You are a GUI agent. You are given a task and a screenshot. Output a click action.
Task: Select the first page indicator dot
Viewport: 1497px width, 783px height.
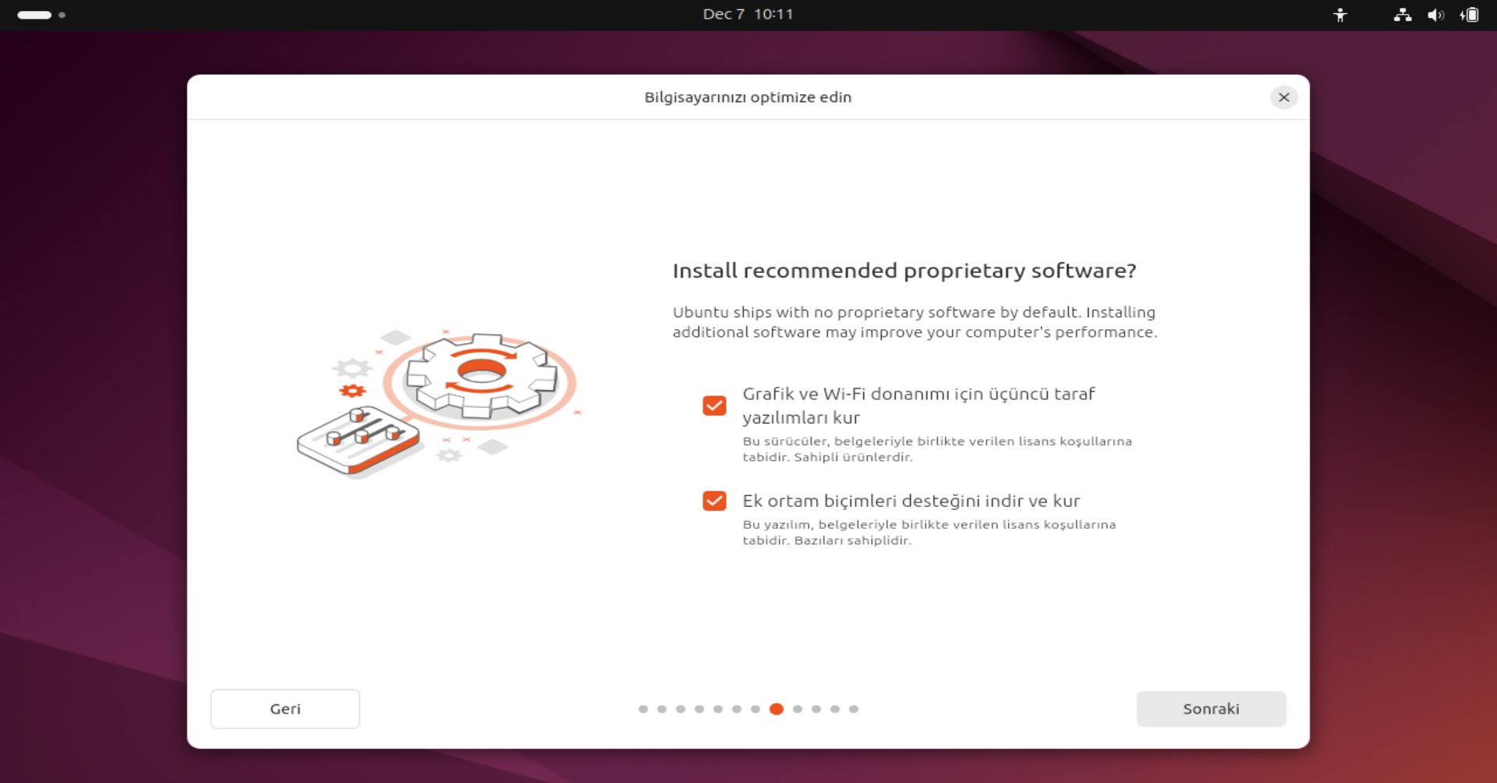(643, 709)
